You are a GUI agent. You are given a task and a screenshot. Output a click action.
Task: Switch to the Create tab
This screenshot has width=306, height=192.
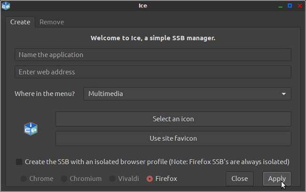coord(20,22)
